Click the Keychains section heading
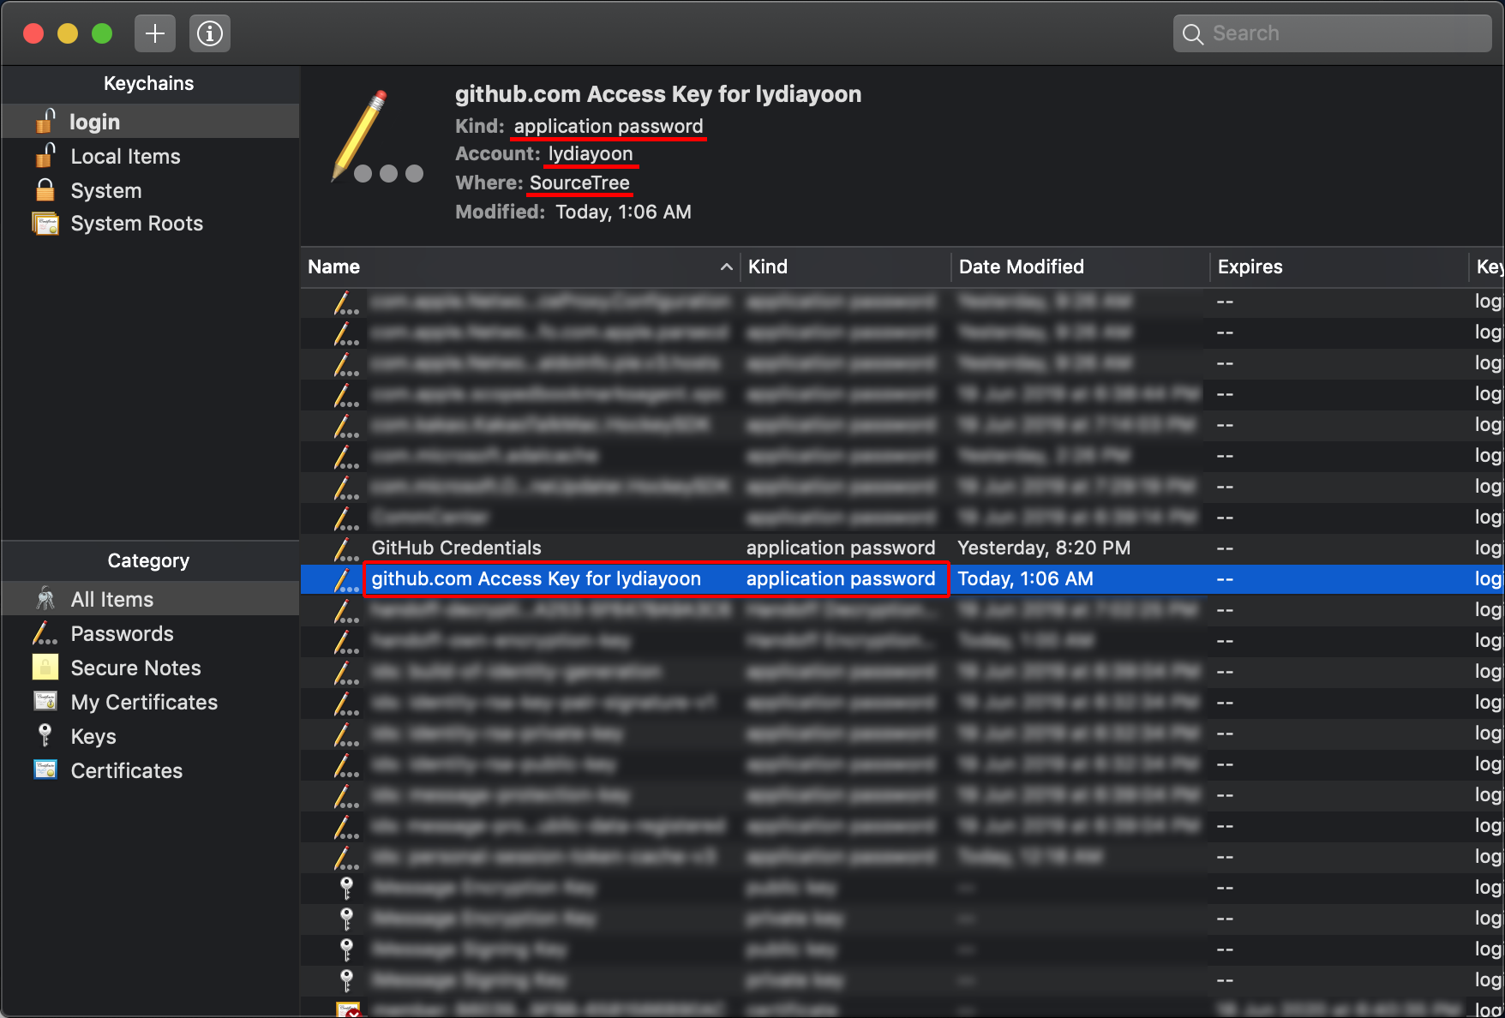1505x1018 pixels. tap(149, 83)
